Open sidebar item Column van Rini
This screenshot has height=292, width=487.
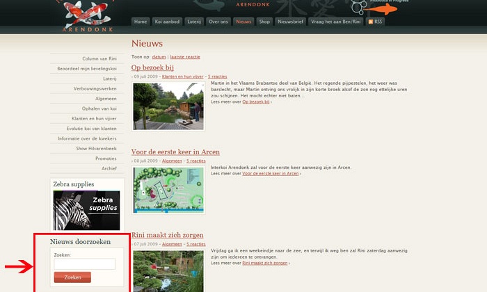click(99, 58)
